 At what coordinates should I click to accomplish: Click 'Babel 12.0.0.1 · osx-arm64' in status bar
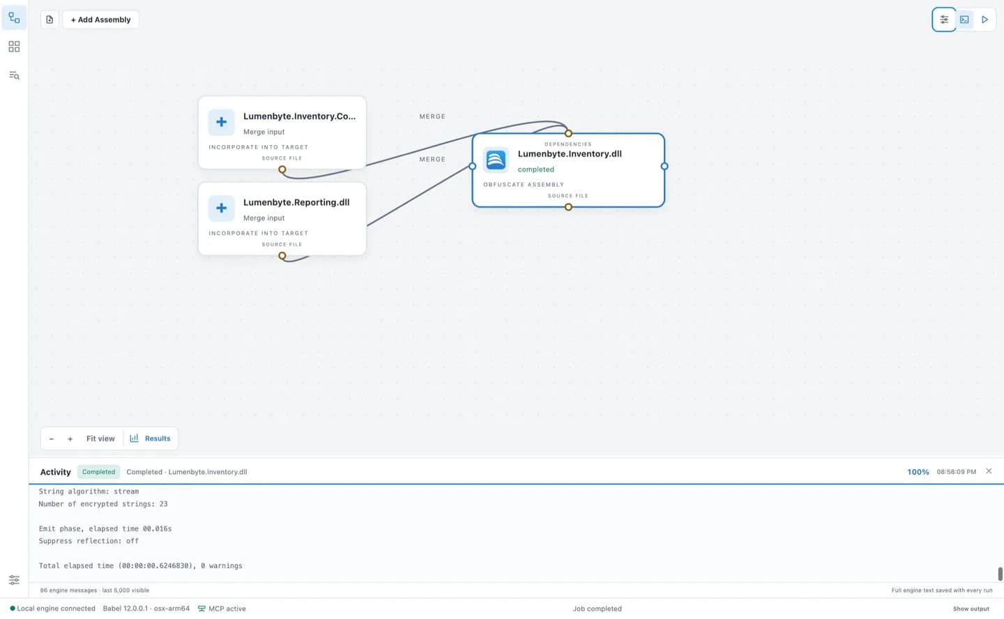coord(146,609)
